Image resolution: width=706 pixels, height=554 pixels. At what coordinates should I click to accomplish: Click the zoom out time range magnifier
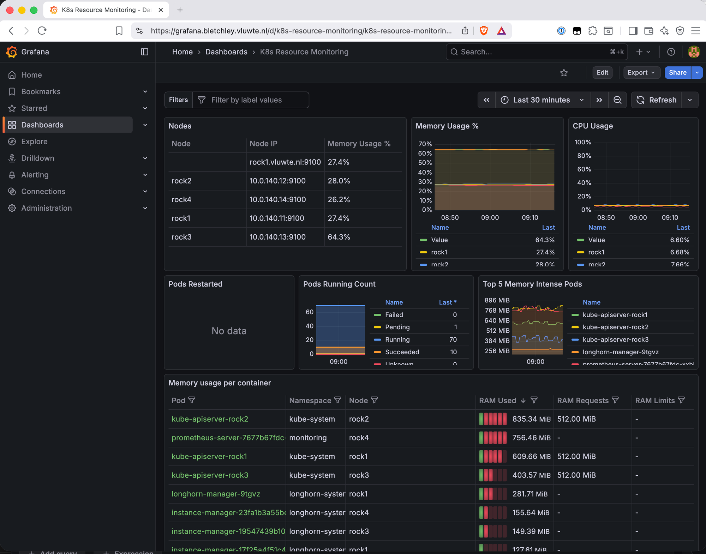617,100
